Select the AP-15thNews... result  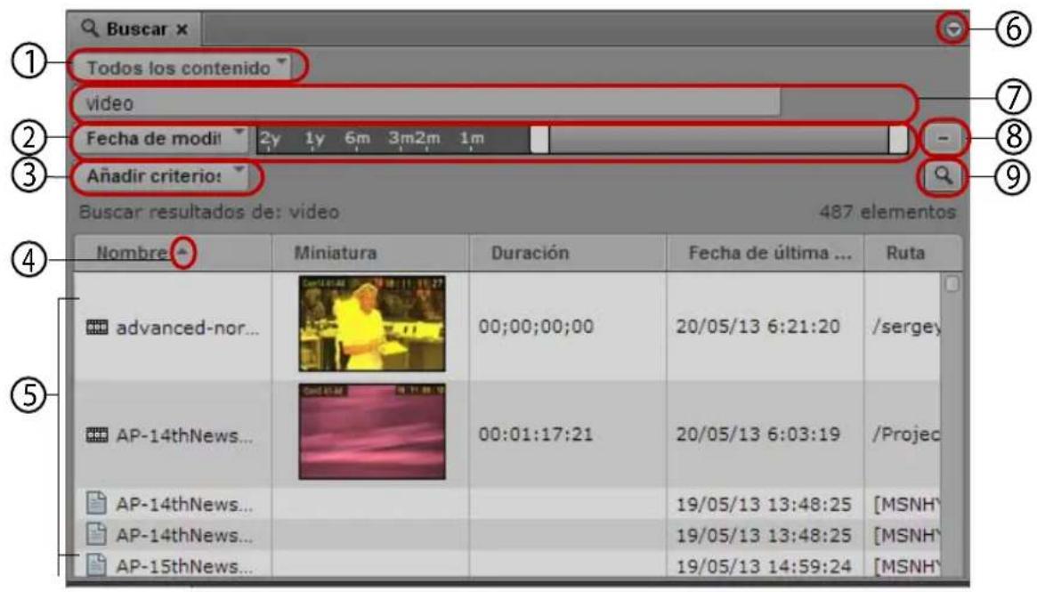tap(184, 567)
